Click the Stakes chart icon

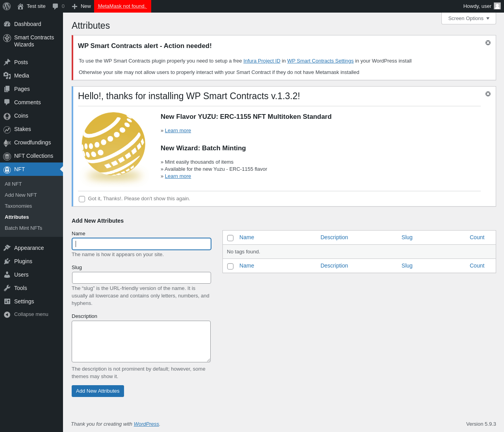tap(7, 129)
